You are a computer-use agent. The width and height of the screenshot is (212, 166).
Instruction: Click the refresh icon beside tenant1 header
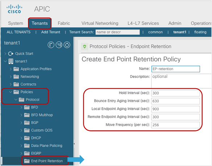[67, 45]
